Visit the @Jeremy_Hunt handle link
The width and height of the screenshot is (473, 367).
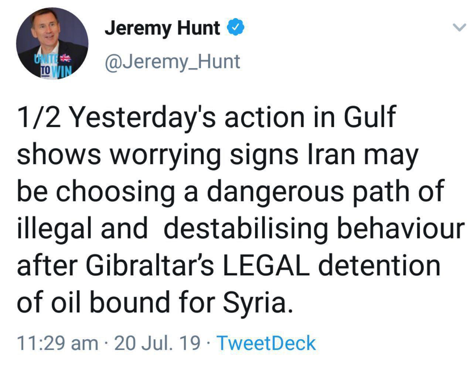coord(173,62)
